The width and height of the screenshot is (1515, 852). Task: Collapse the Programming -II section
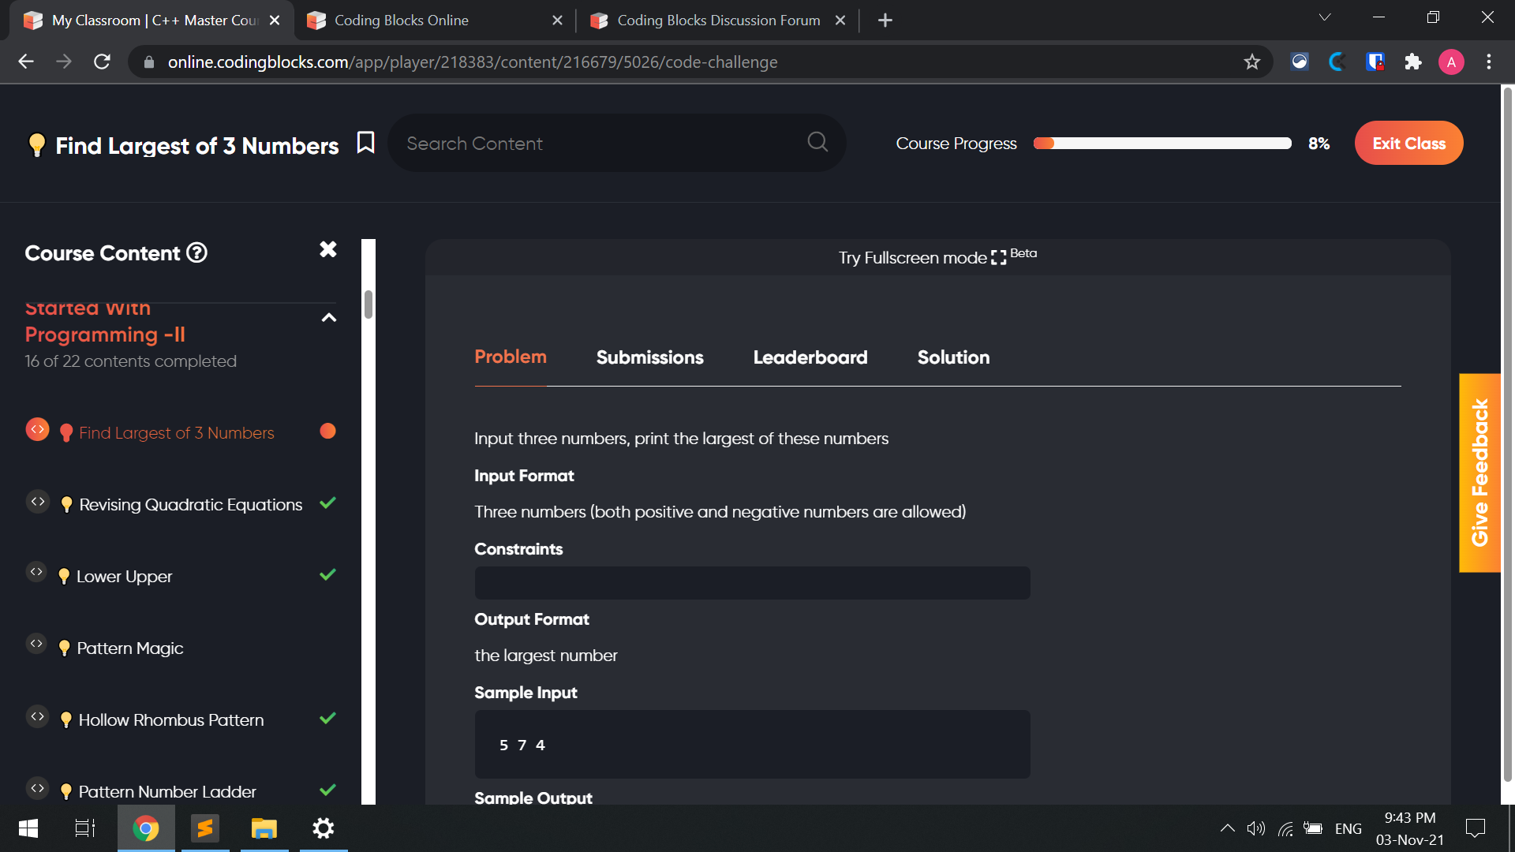[x=329, y=318]
